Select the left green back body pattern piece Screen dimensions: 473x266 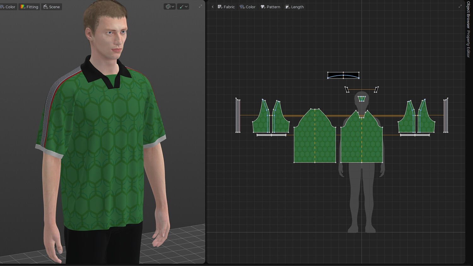click(315, 136)
